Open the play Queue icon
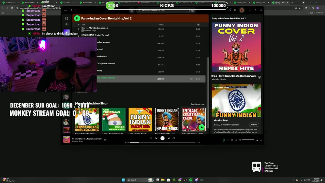This screenshot has height=183, width=325. click(232, 140)
